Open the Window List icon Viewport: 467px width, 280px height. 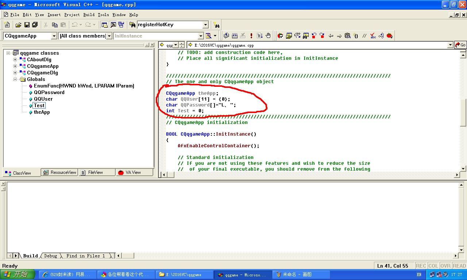click(121, 25)
